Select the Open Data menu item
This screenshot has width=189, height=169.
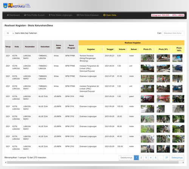click(x=110, y=15)
